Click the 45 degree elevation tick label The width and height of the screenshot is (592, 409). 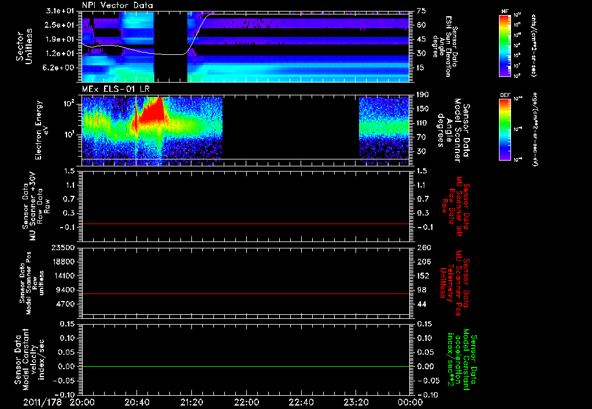(421, 39)
